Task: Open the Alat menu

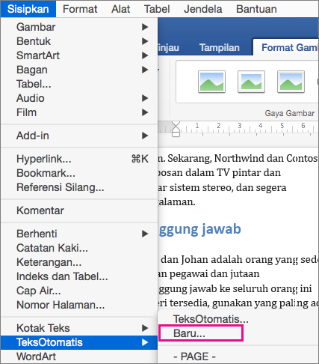Action: click(120, 9)
